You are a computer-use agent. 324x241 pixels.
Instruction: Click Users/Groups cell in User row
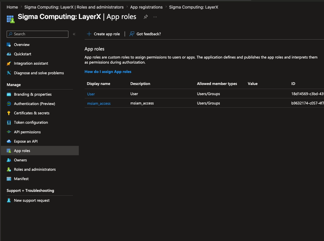(208, 94)
